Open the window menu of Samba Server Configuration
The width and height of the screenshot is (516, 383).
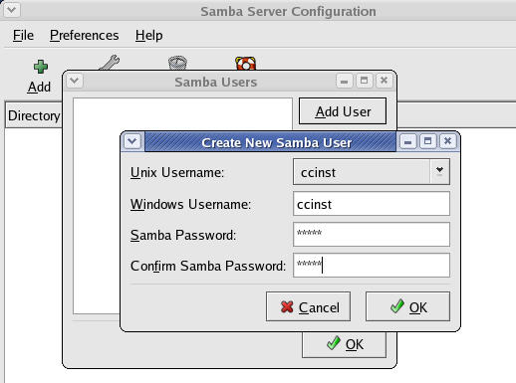(x=12, y=10)
